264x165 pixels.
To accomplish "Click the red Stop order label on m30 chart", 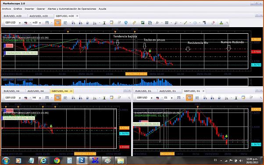I will click(8, 46).
